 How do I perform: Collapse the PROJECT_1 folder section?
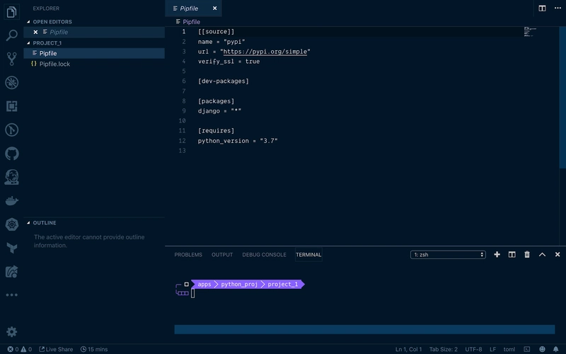click(47, 43)
